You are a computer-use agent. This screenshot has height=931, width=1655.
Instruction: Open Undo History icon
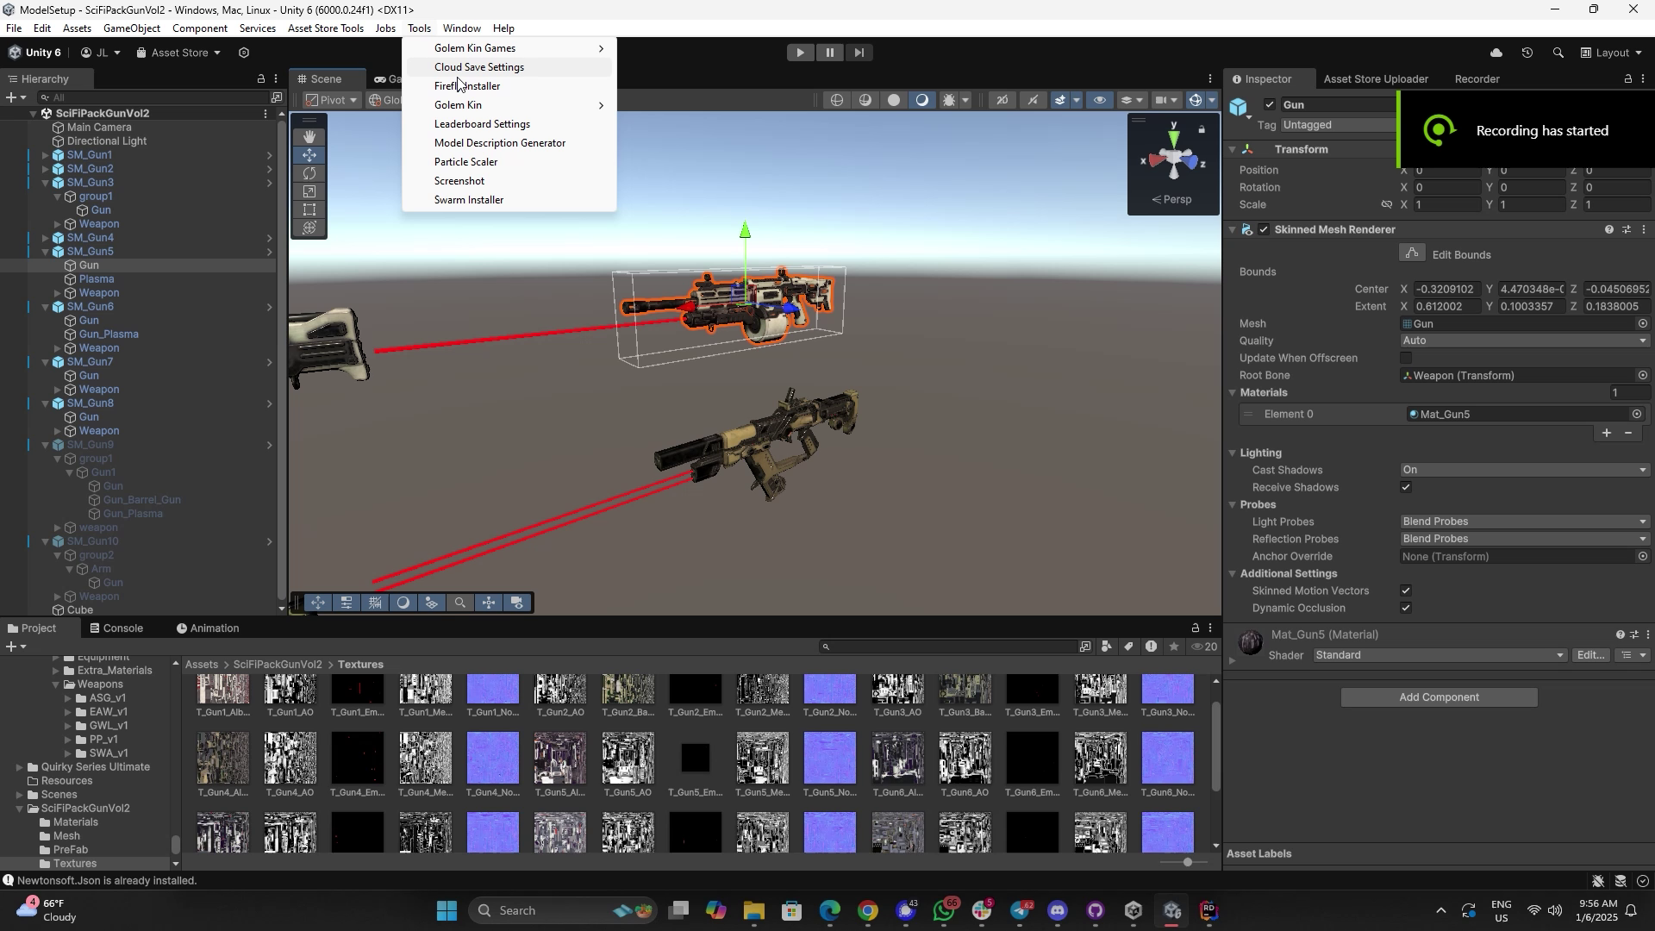tap(1527, 53)
